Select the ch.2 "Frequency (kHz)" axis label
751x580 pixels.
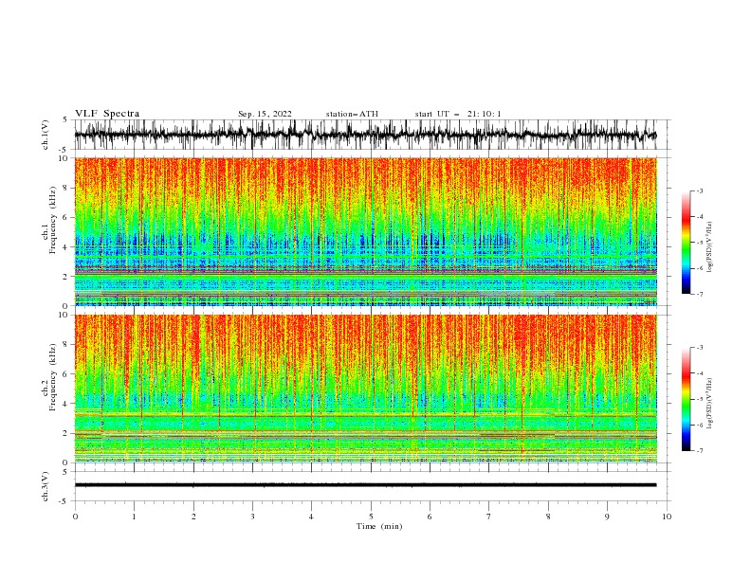tap(53, 377)
